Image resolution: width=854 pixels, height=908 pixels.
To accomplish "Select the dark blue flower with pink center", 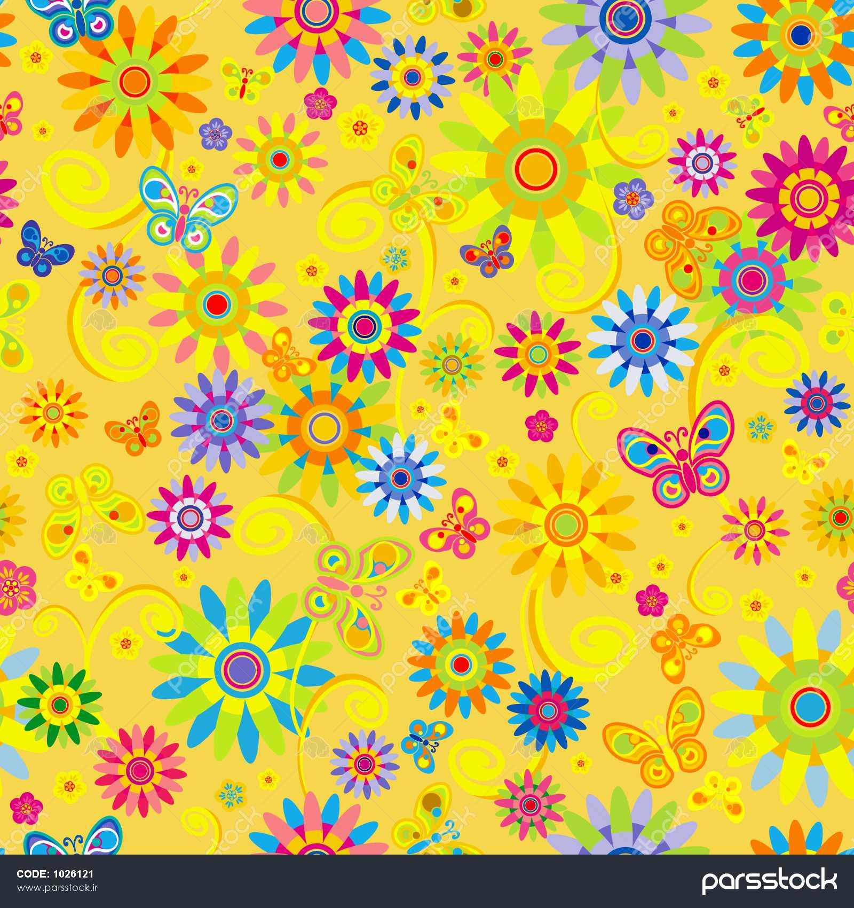I will click(x=548, y=709).
